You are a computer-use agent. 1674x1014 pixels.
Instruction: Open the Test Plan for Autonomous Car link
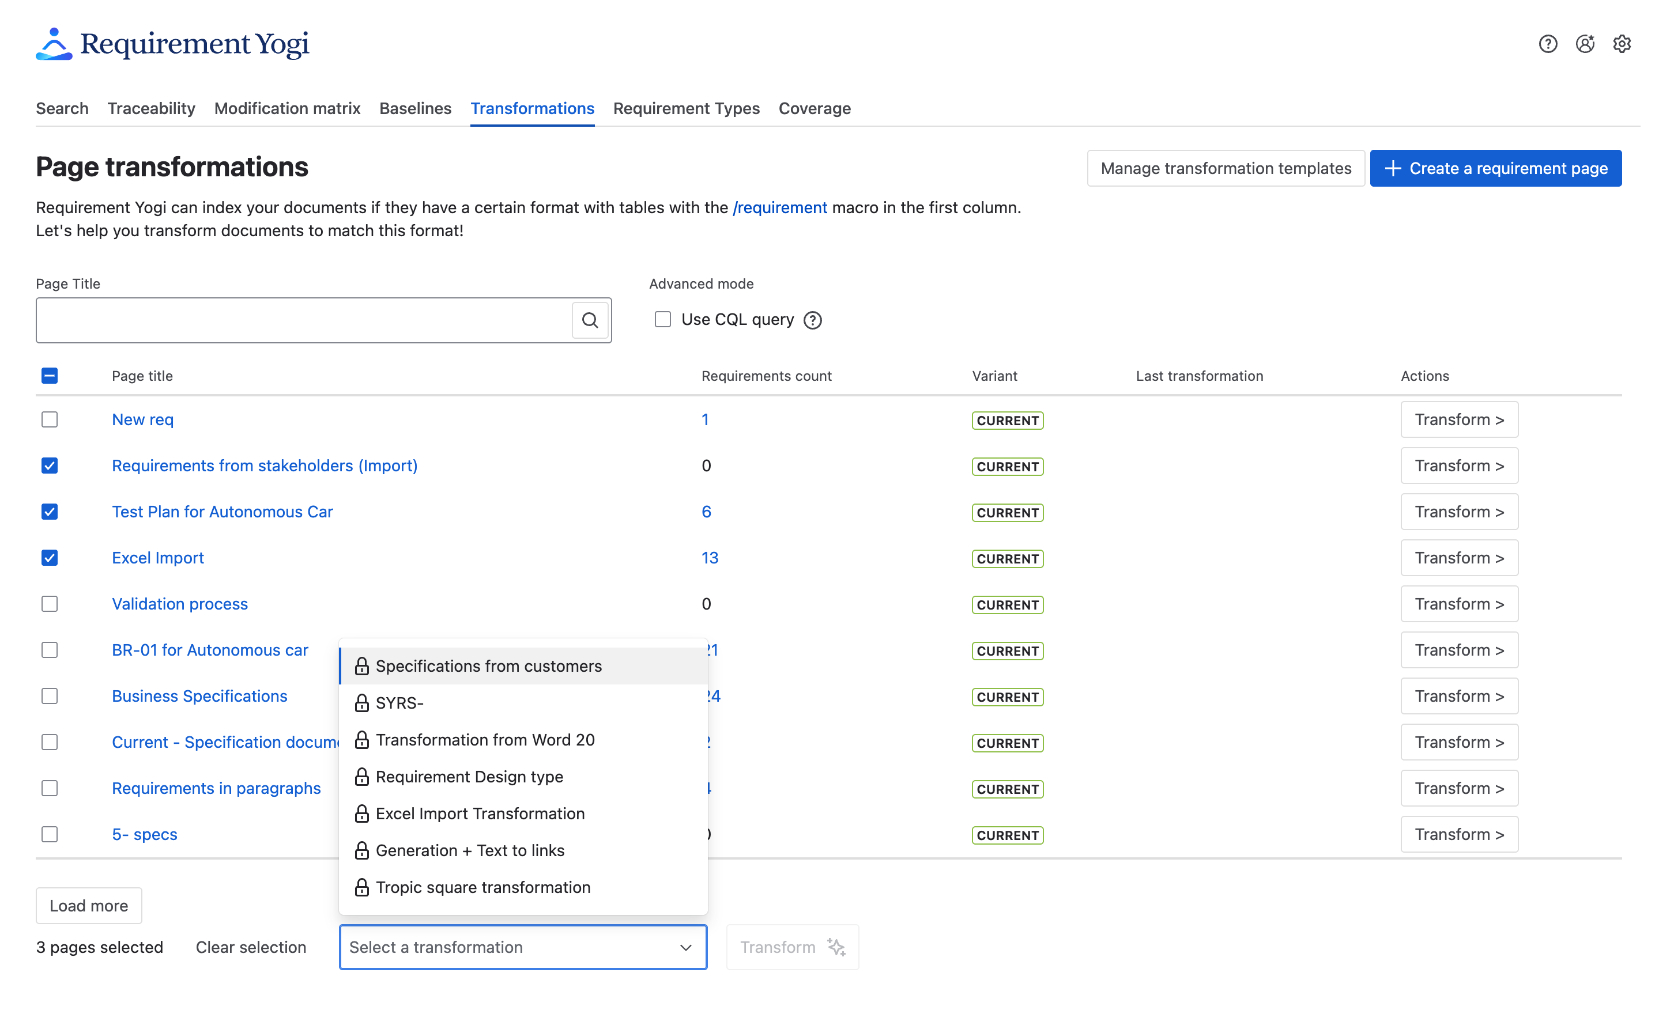point(222,512)
